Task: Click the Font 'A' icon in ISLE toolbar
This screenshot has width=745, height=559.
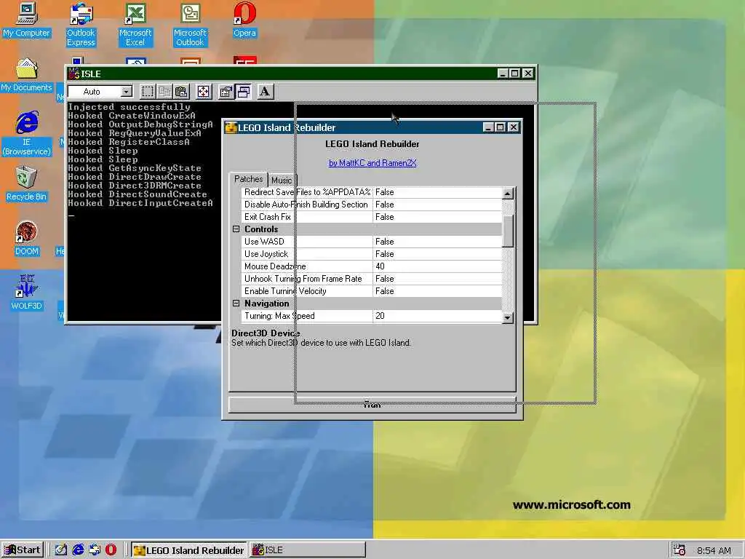Action: coord(265,91)
